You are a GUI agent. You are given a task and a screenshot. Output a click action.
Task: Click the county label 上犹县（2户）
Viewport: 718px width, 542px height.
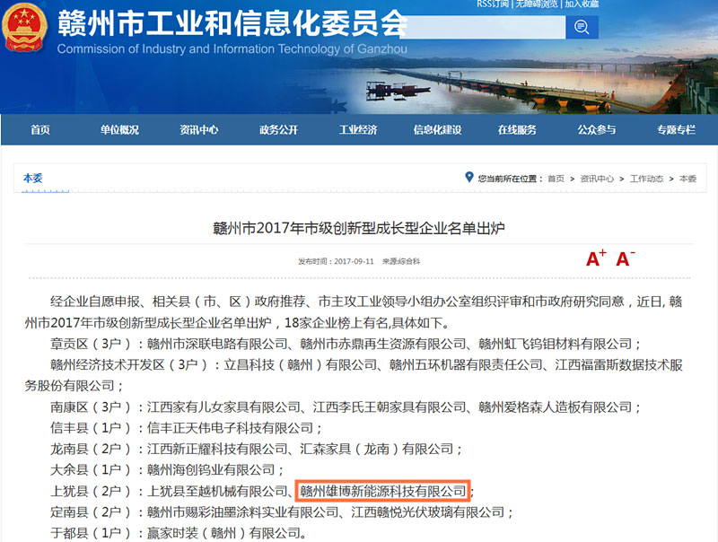pyautogui.click(x=92, y=491)
